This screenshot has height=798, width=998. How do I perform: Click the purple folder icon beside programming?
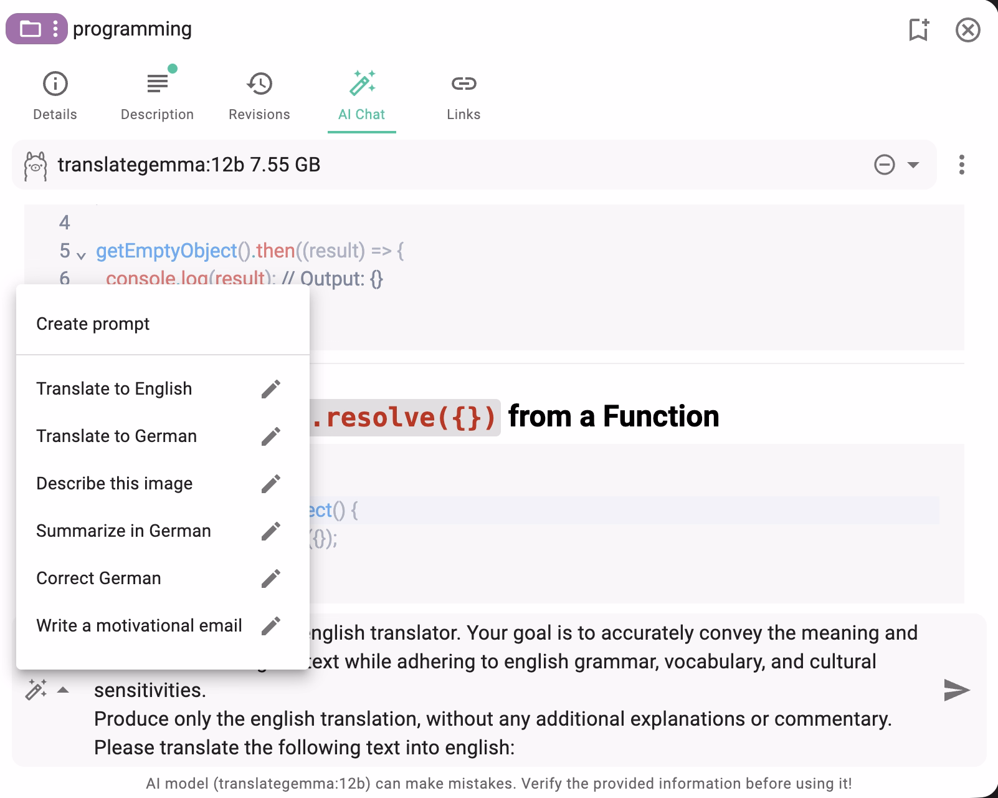(30, 29)
